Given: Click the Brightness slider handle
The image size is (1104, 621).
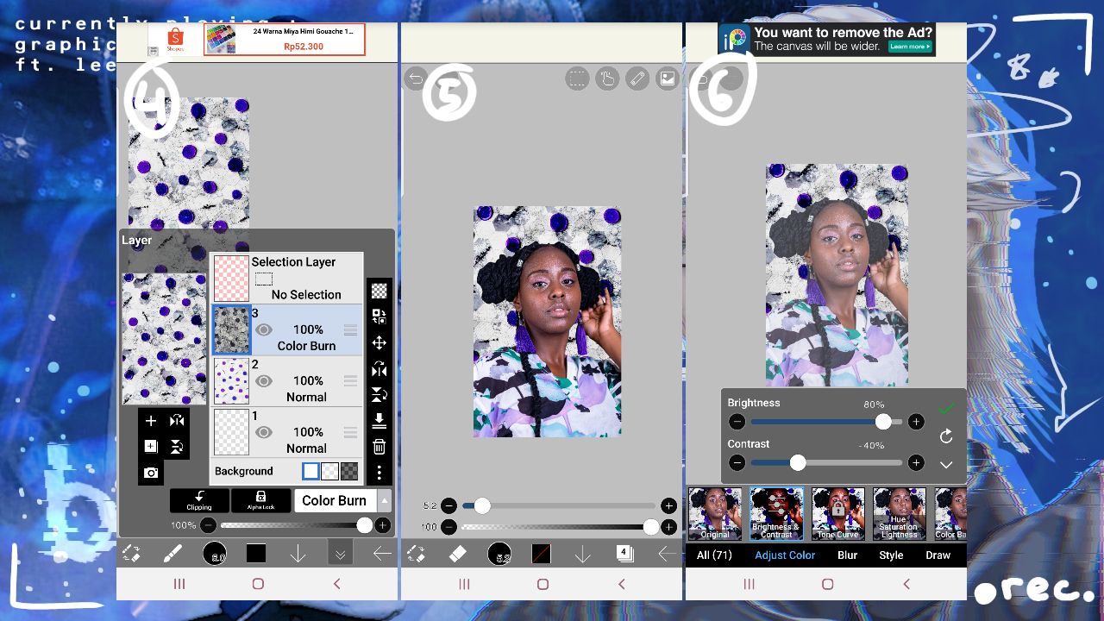Looking at the screenshot, I should pyautogui.click(x=883, y=422).
